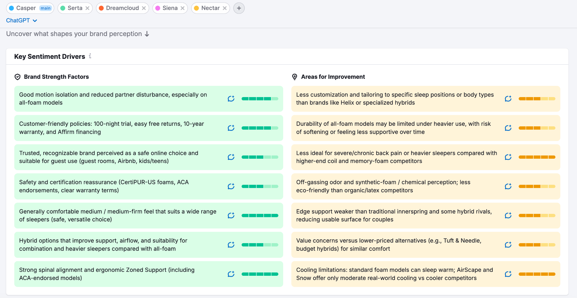Remove the Dreamcloud brand tag
577x298 pixels.
(144, 8)
